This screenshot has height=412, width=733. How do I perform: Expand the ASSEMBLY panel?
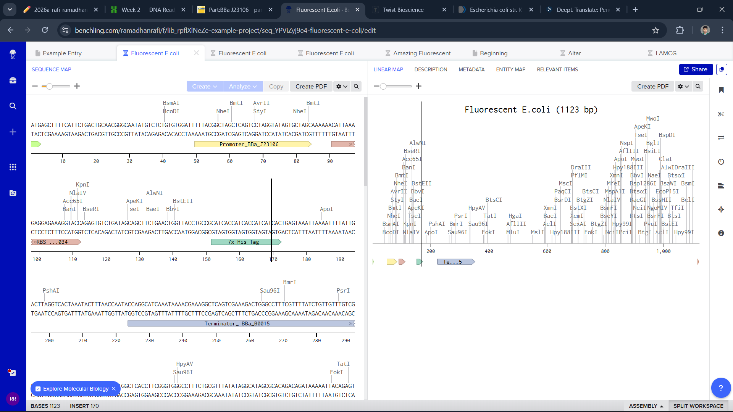pyautogui.click(x=646, y=406)
